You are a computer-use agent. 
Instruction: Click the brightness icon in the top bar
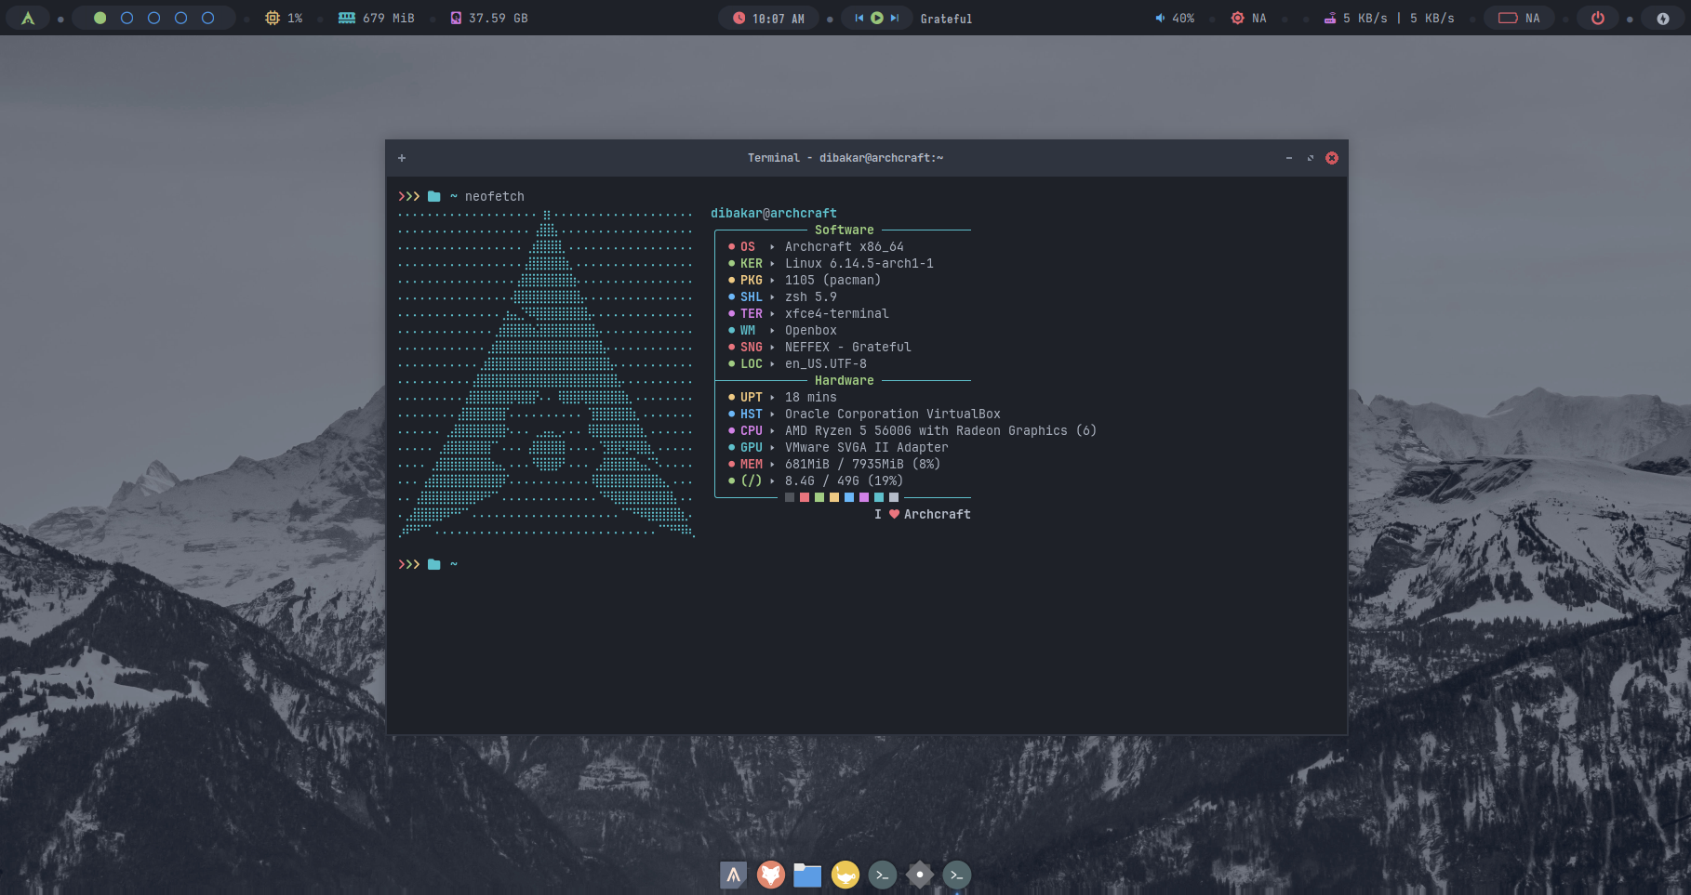point(1237,18)
